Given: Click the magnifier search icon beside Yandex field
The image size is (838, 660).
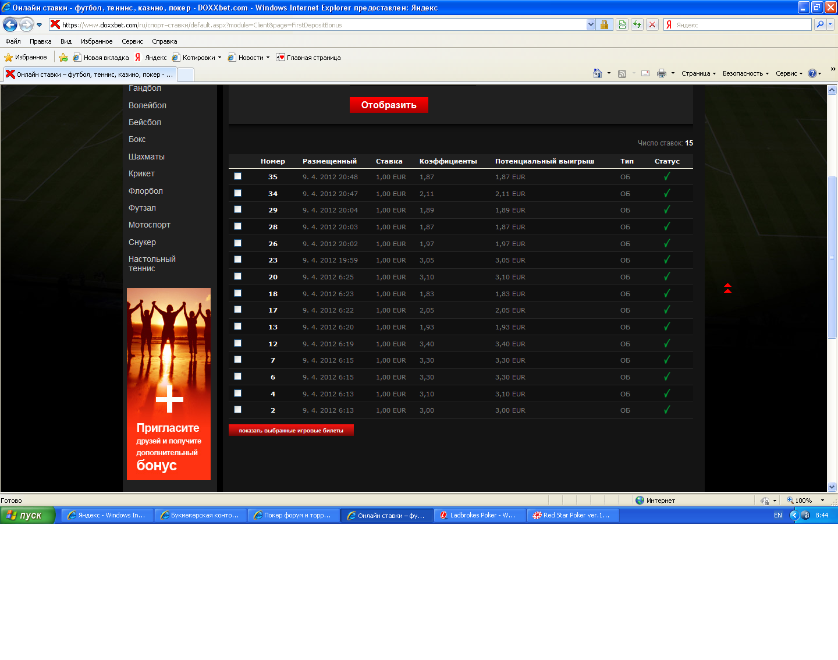Looking at the screenshot, I should click(x=820, y=24).
